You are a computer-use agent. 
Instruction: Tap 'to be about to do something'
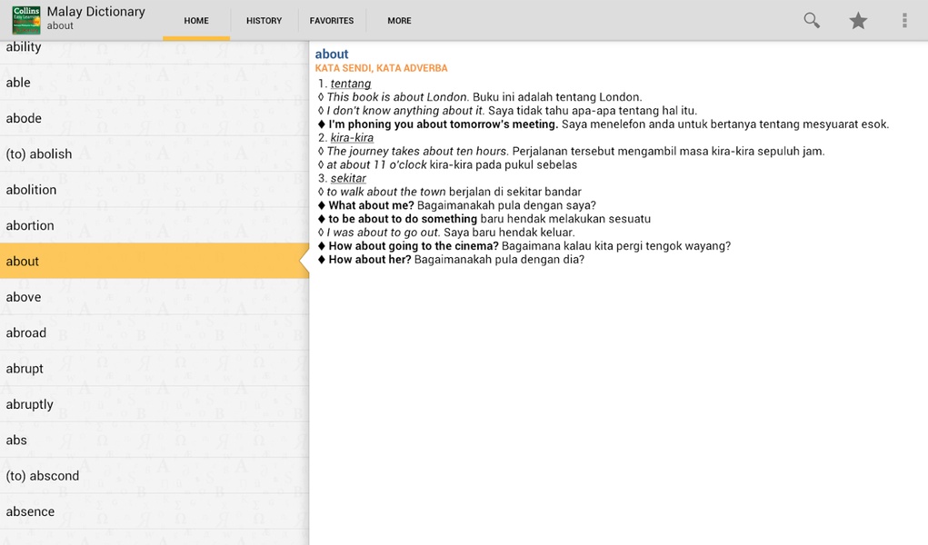click(x=403, y=219)
